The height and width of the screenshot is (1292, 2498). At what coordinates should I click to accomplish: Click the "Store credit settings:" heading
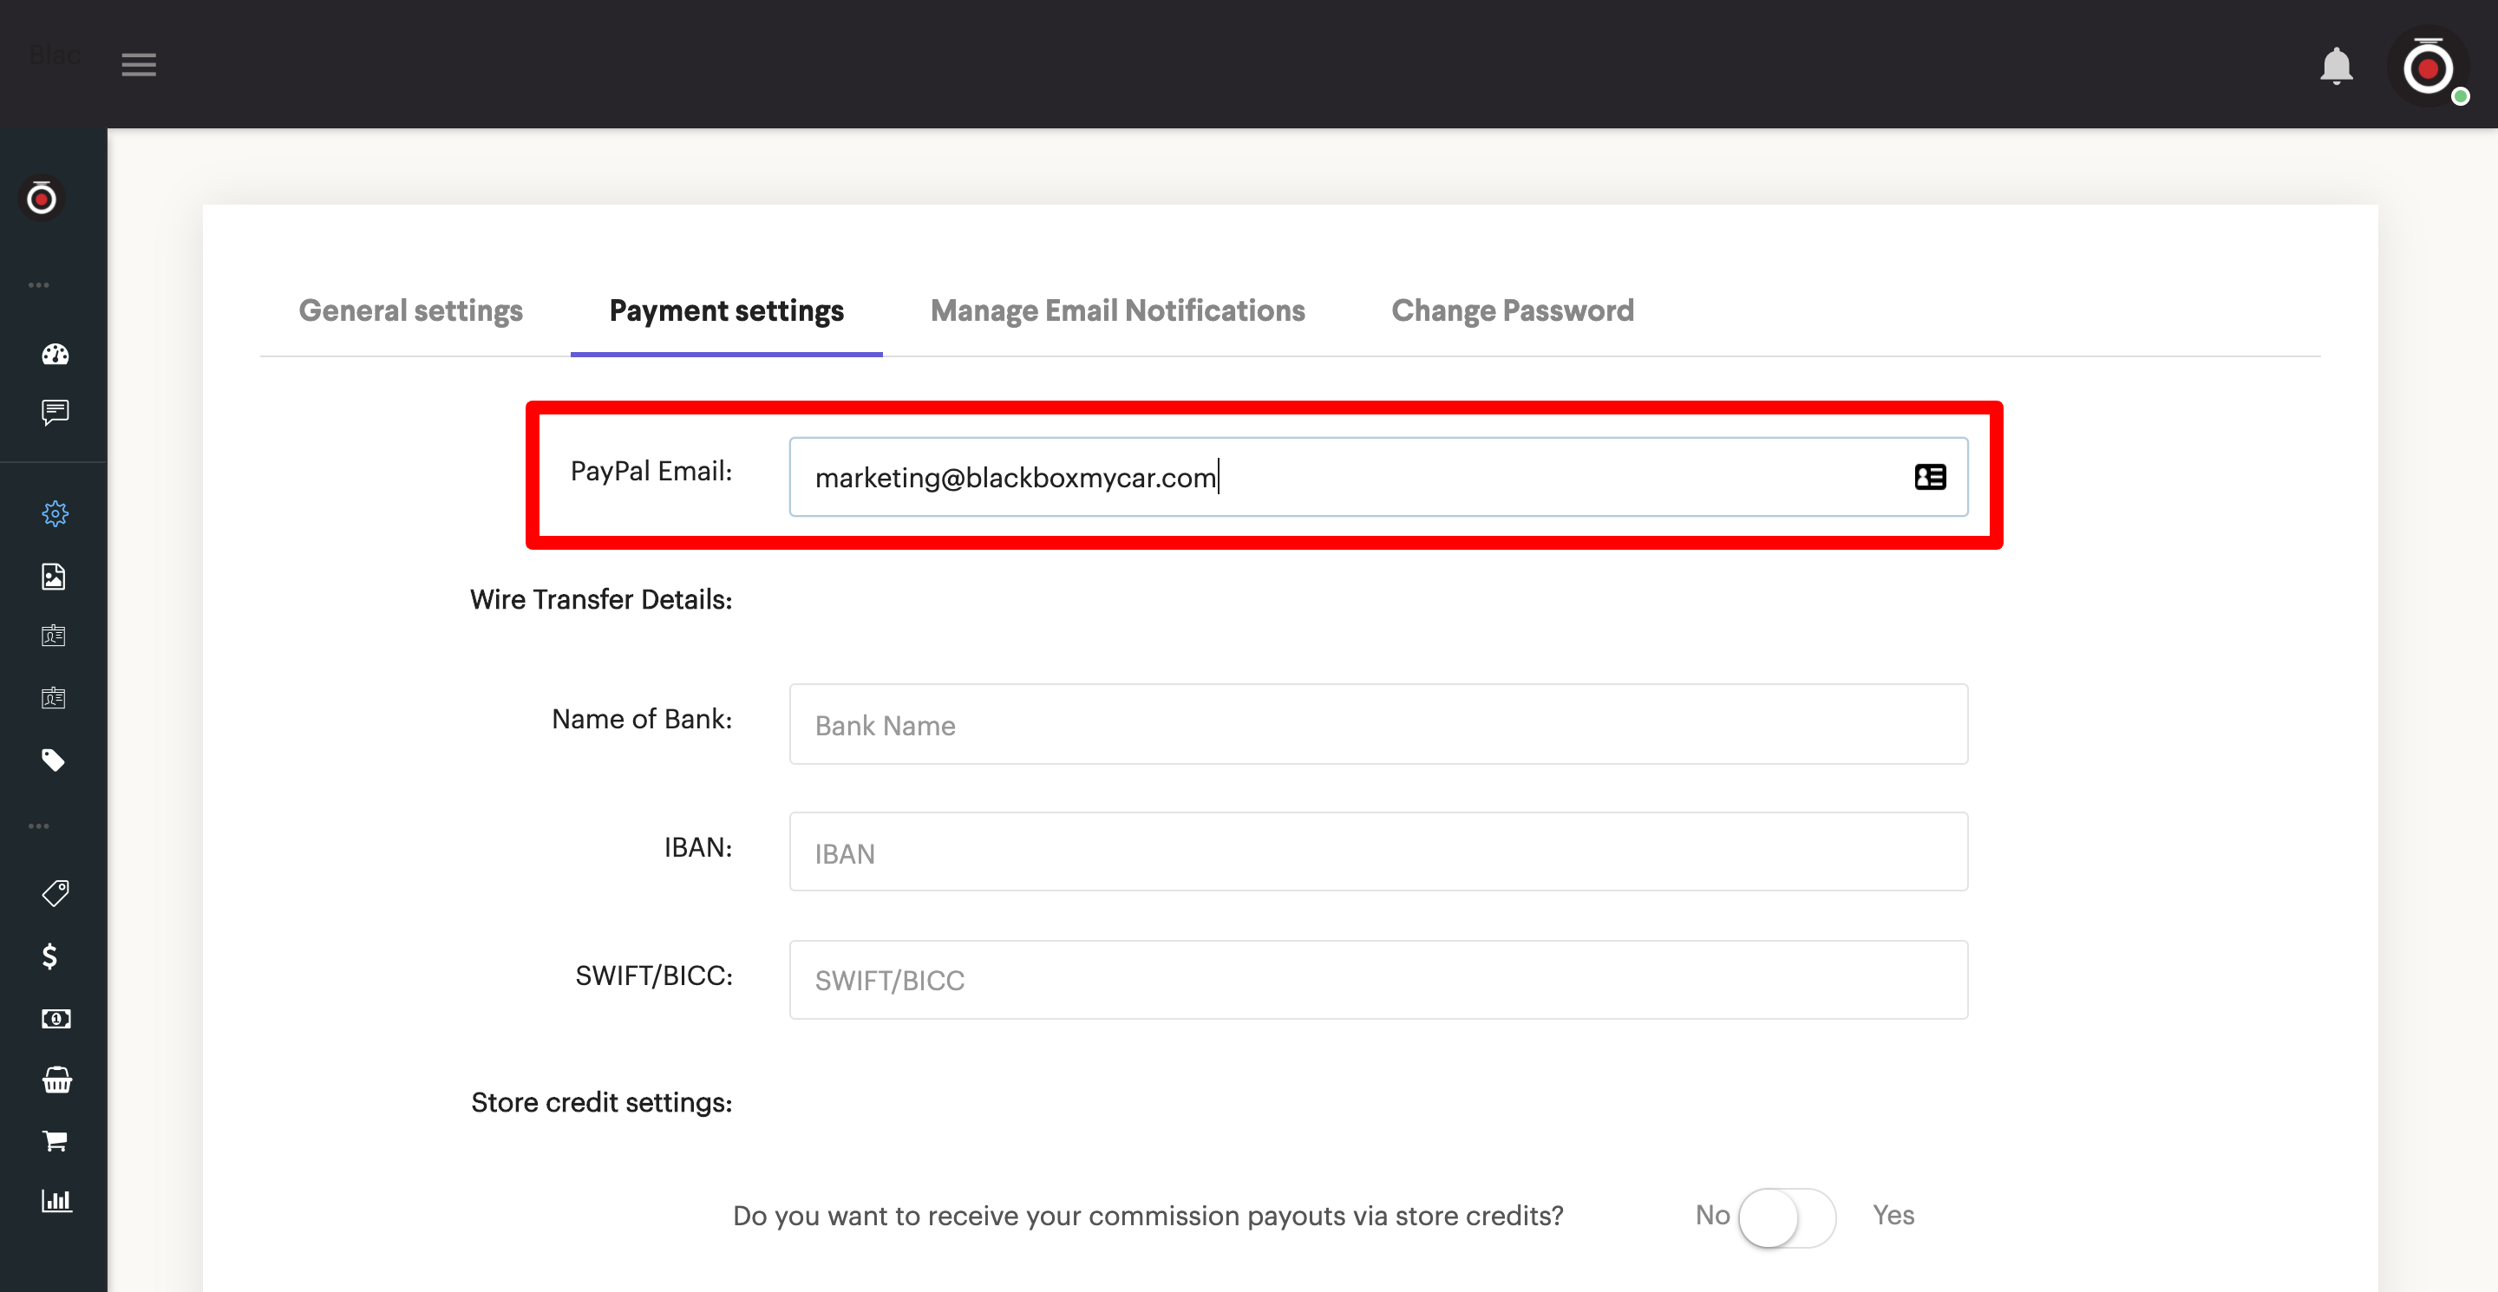(601, 1102)
